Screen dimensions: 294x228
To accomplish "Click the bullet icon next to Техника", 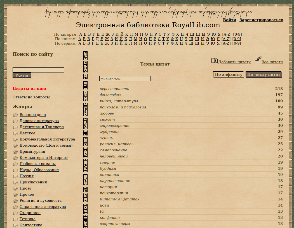I will (15, 219).
